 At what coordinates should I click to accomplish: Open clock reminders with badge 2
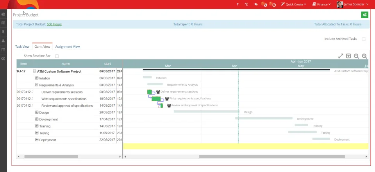pyautogui.click(x=273, y=4)
